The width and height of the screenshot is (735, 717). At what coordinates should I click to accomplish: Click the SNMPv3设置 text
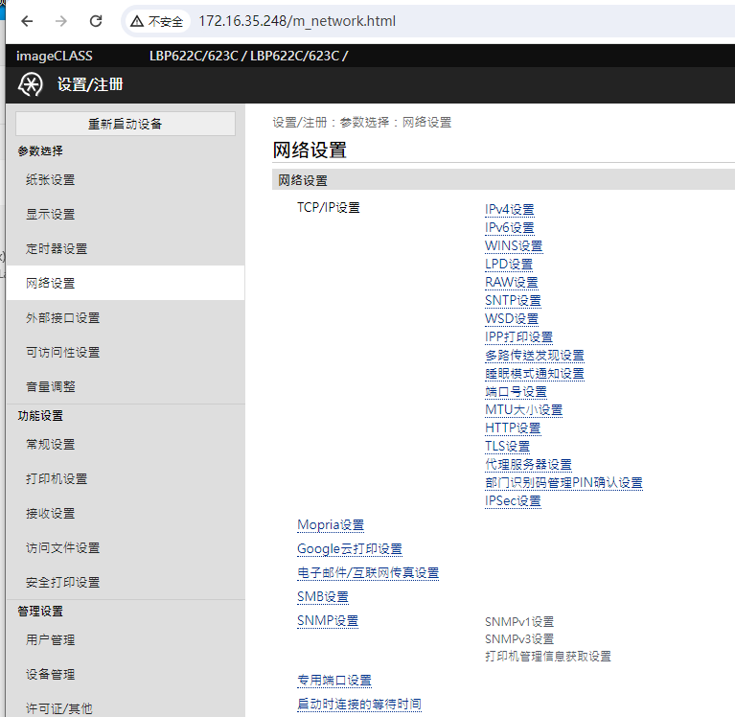click(x=519, y=639)
